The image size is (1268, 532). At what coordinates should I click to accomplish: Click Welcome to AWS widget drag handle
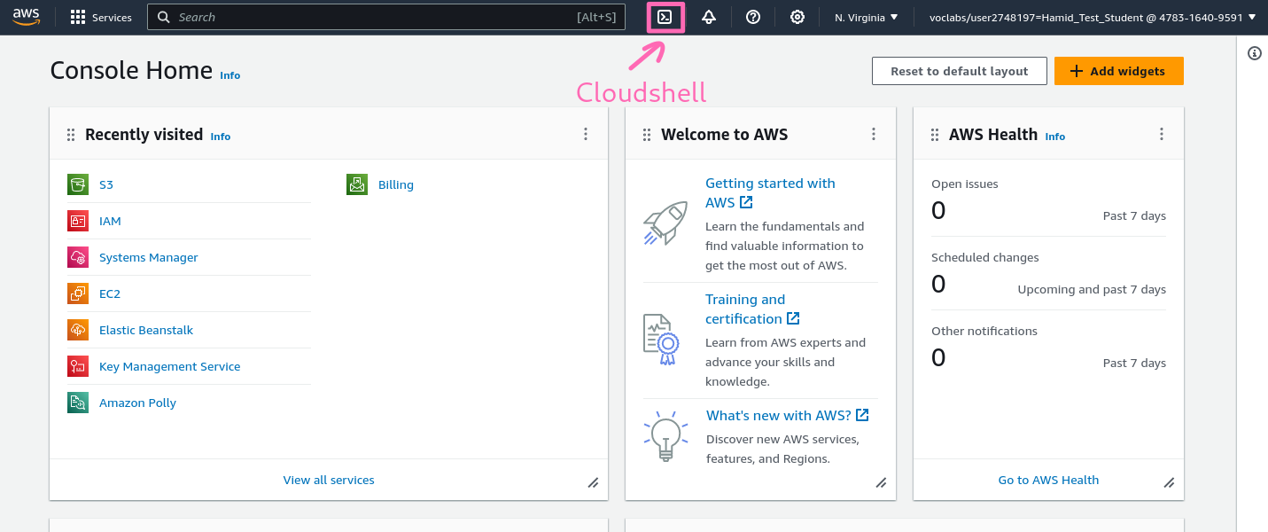click(647, 135)
